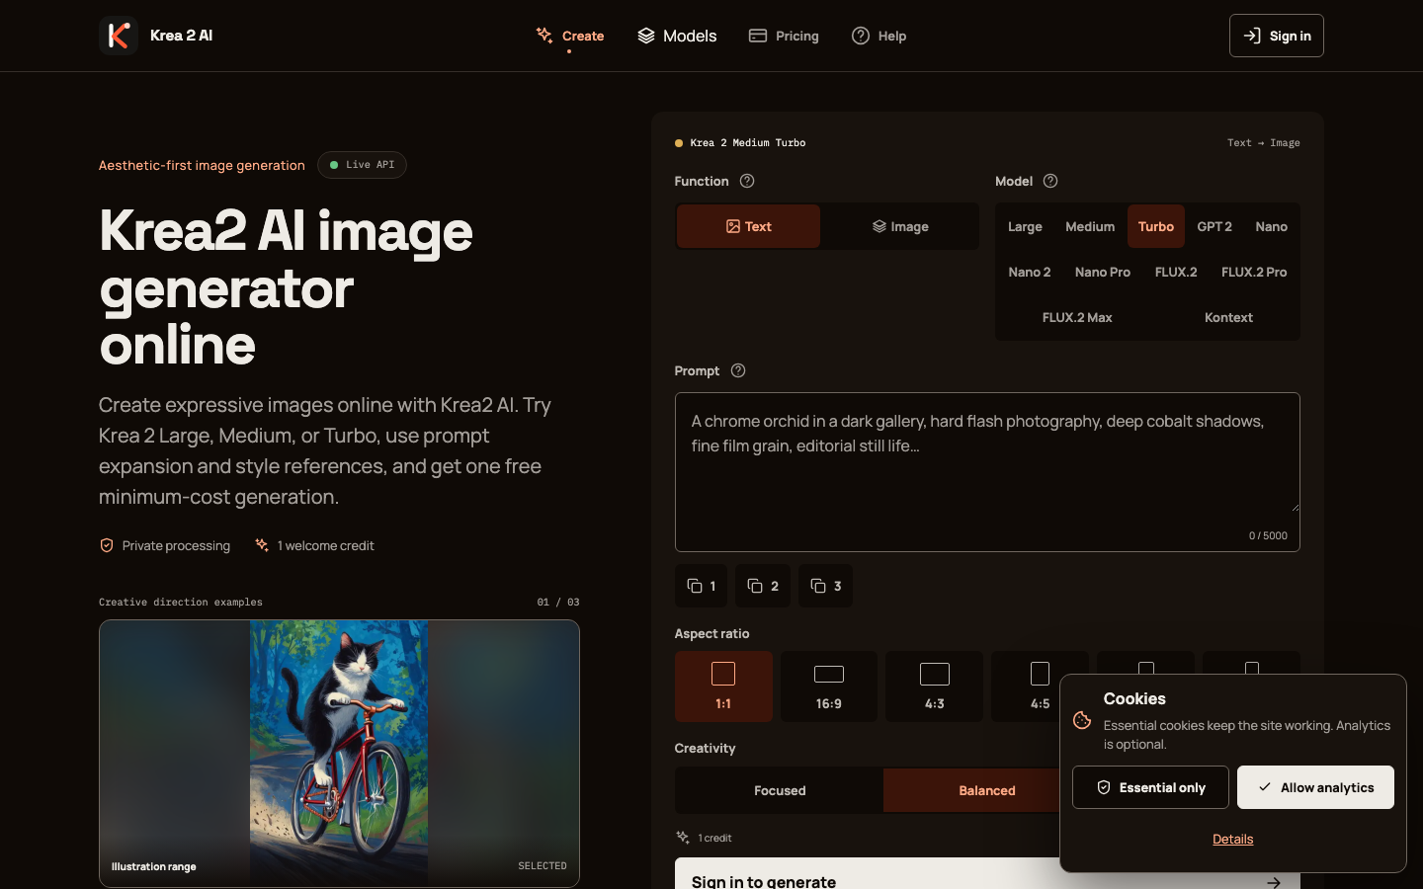Choose the Kontext model
The height and width of the screenshot is (889, 1423).
(1228, 317)
